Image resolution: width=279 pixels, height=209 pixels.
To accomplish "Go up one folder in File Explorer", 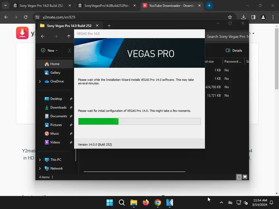I will 69,36.
